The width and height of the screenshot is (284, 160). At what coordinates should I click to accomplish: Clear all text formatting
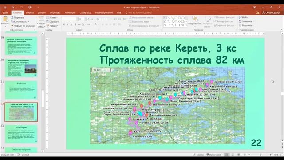[x=98, y=19]
